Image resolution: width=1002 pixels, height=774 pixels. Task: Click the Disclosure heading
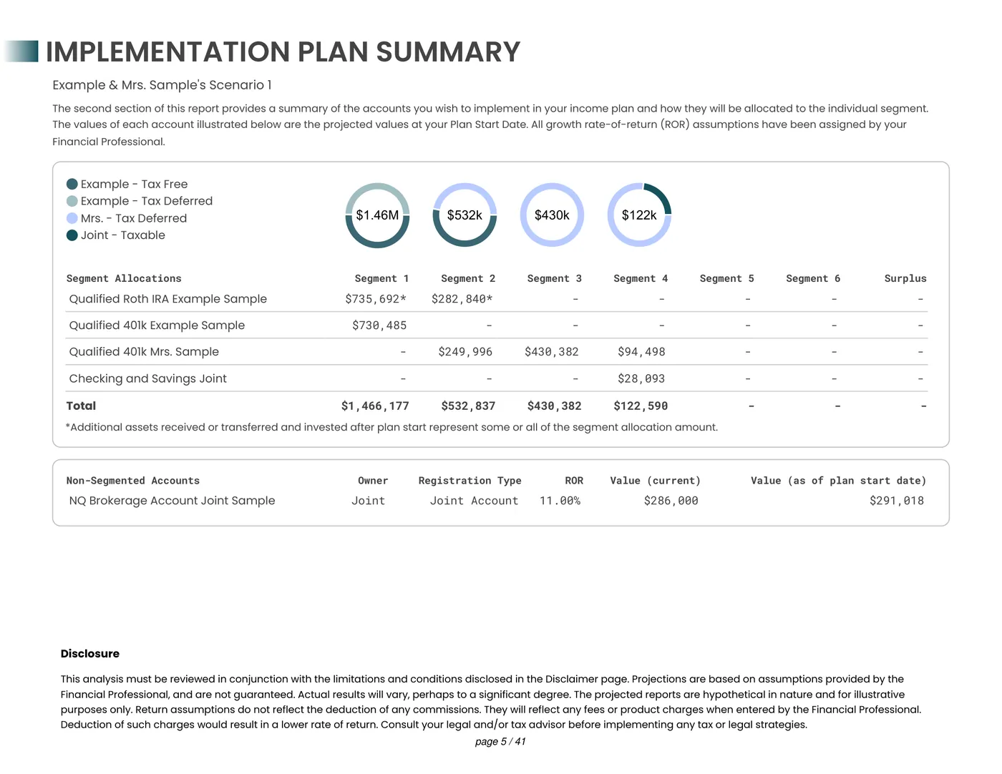[x=90, y=654]
